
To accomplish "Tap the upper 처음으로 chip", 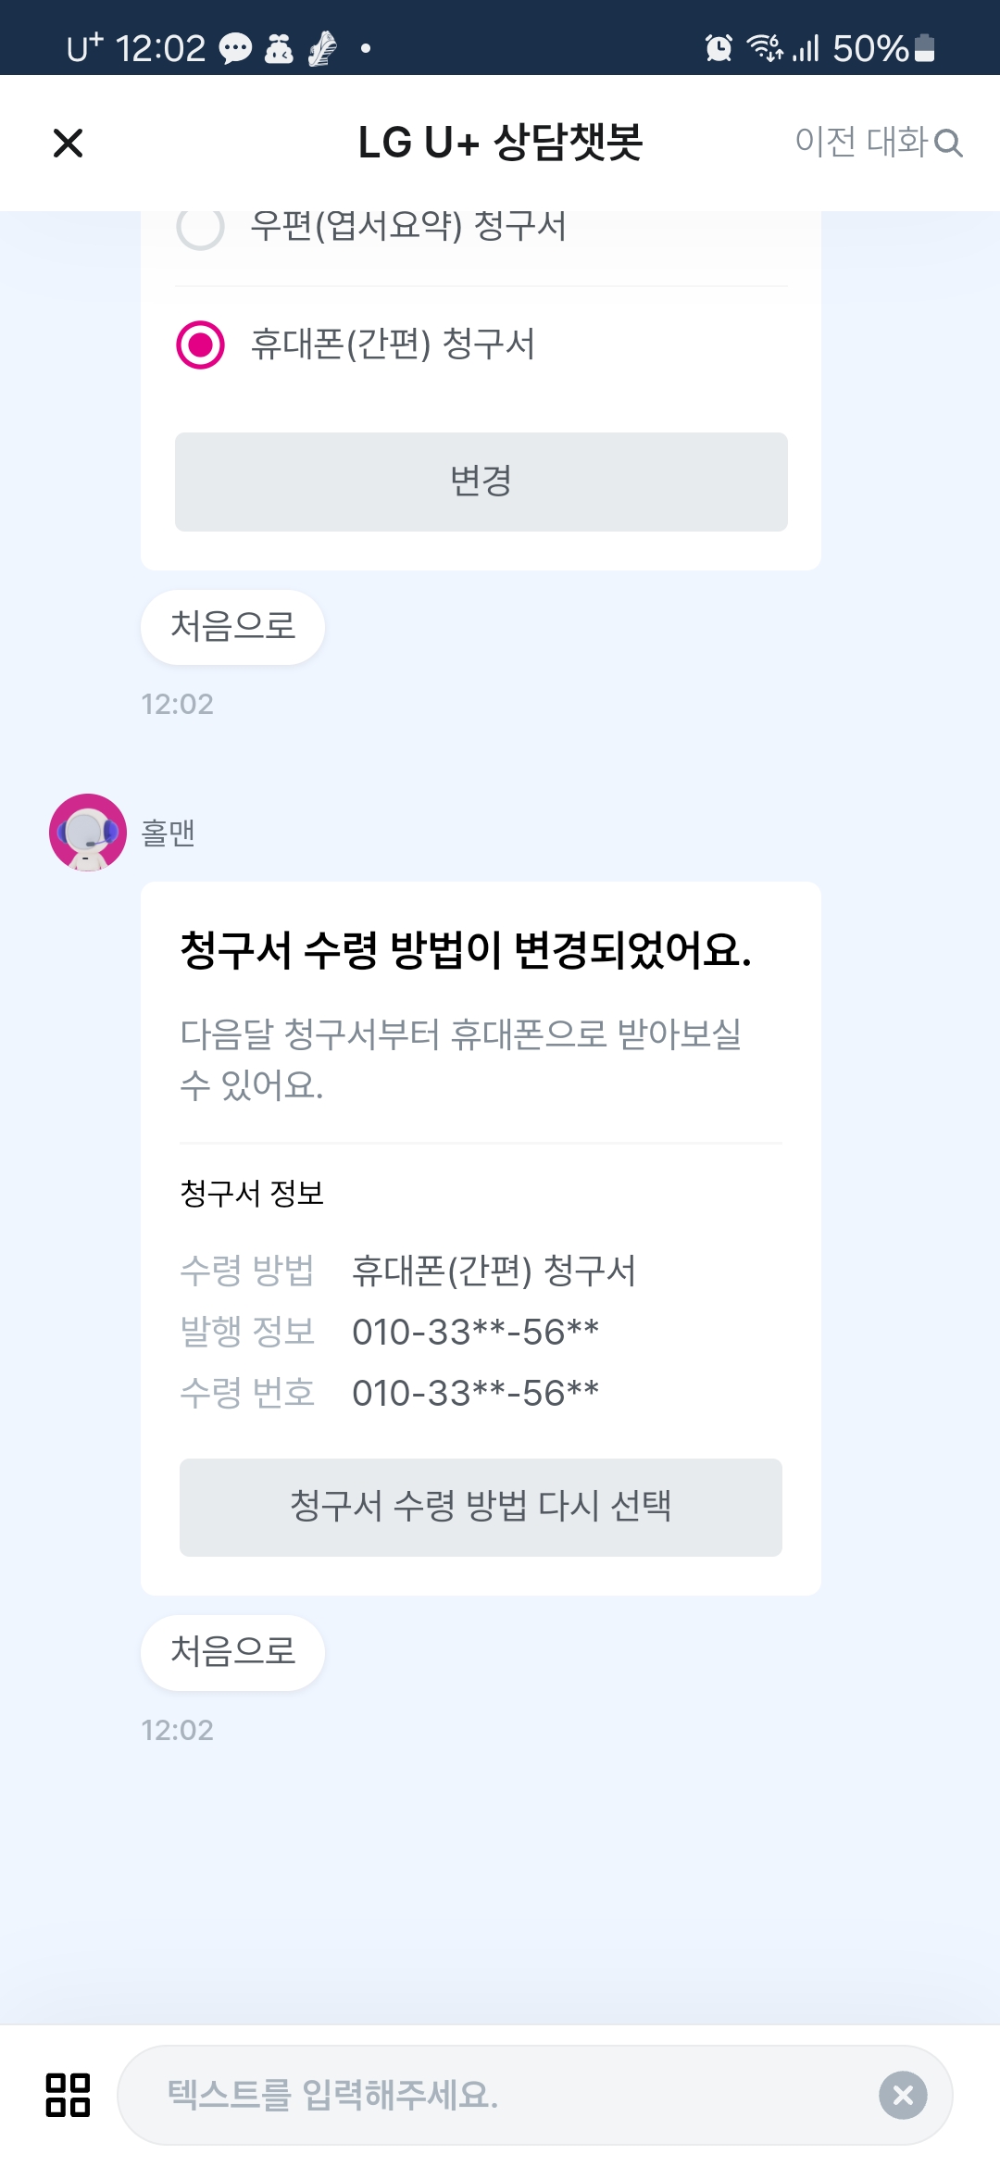I will [x=232, y=627].
